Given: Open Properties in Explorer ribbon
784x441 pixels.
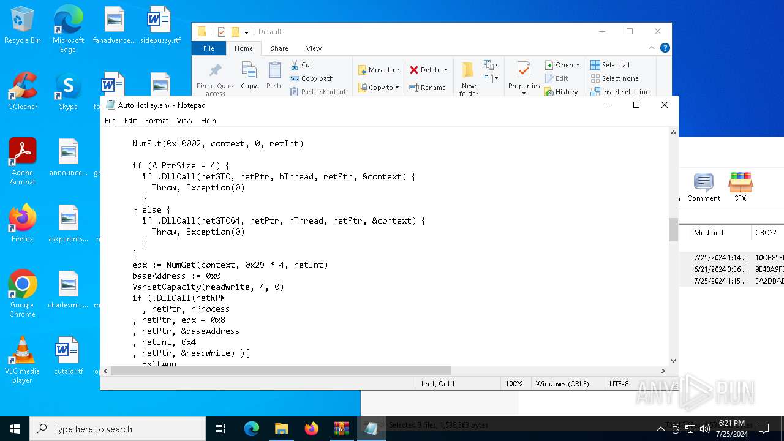Looking at the screenshot, I should point(524,78).
